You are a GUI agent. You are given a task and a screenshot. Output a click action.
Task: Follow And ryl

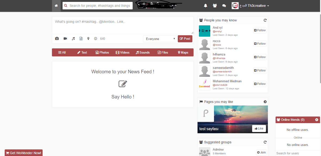tap(260, 30)
